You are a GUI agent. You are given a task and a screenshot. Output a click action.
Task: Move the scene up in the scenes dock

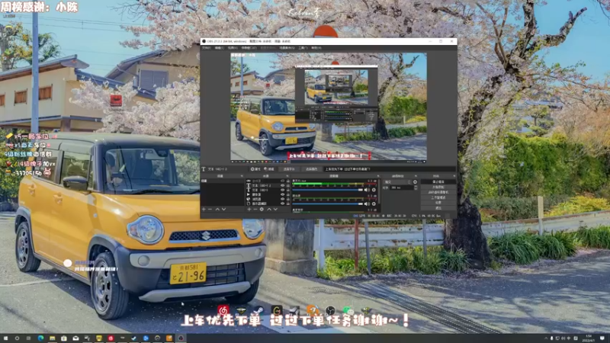click(217, 209)
